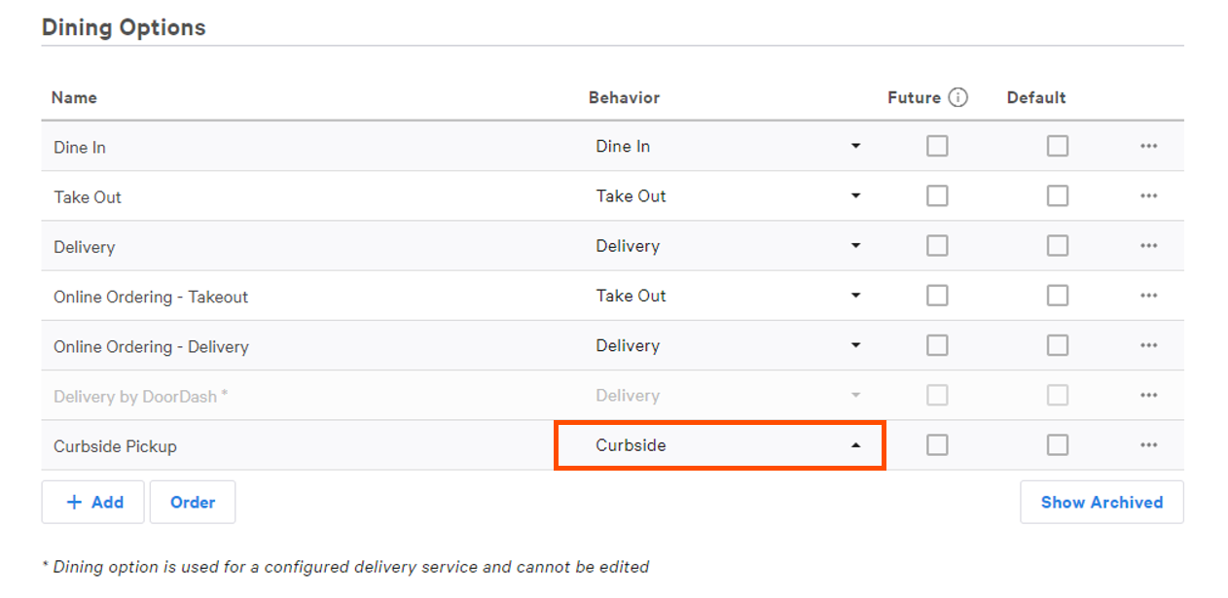This screenshot has width=1228, height=598.
Task: Open the options menu for Curbside Pickup
Action: (x=1148, y=445)
